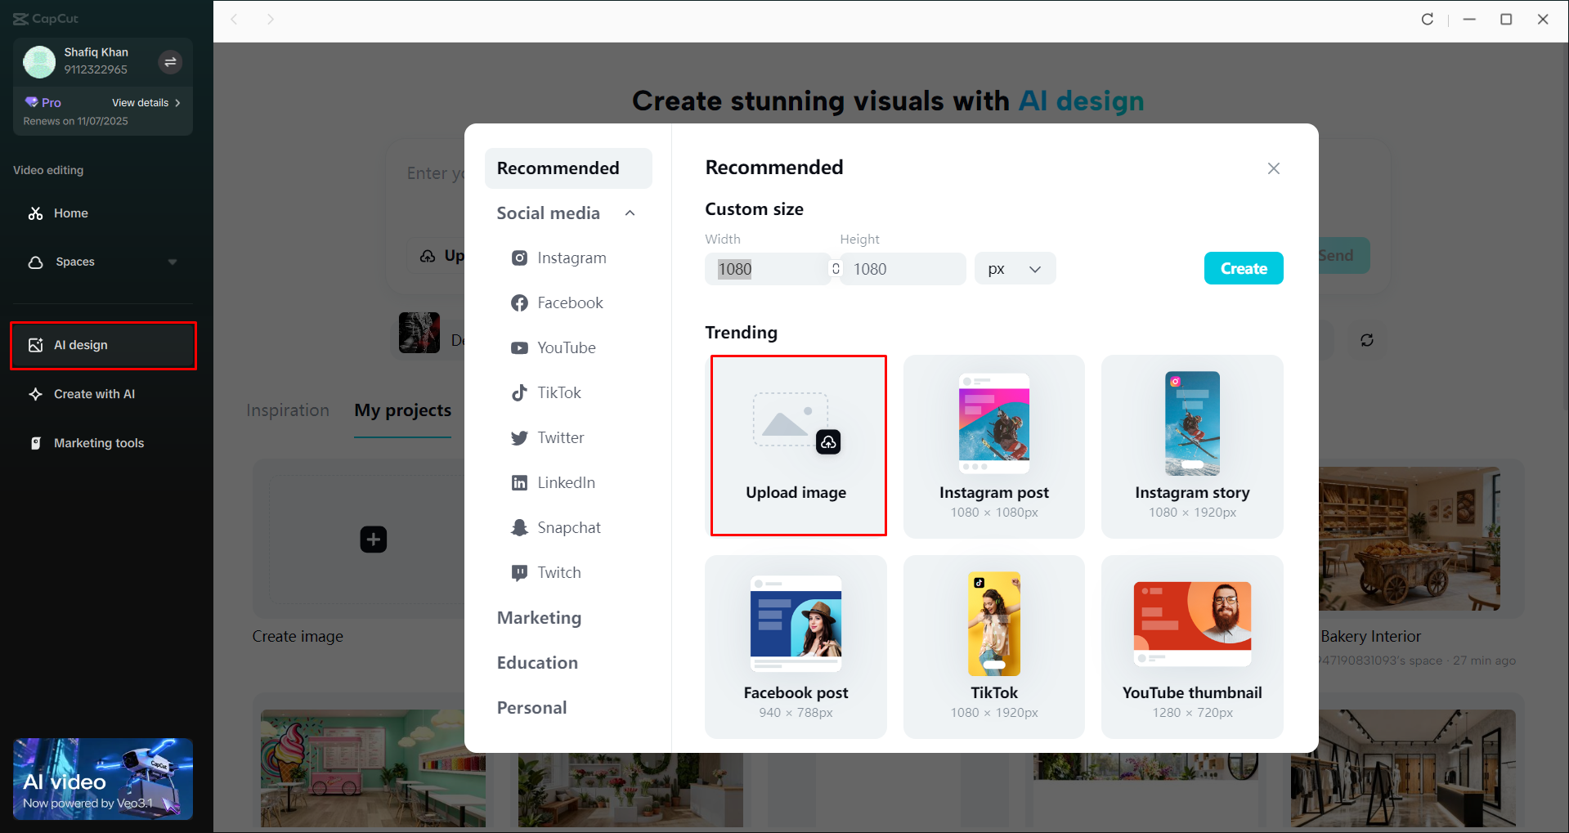Expand the Spaces dropdown
The width and height of the screenshot is (1569, 833).
173,262
